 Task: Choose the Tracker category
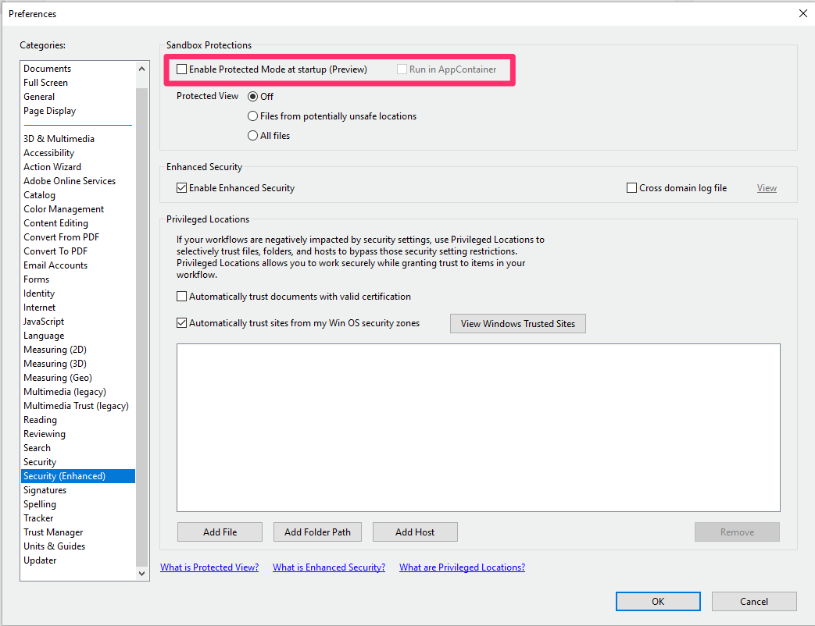[78, 518]
